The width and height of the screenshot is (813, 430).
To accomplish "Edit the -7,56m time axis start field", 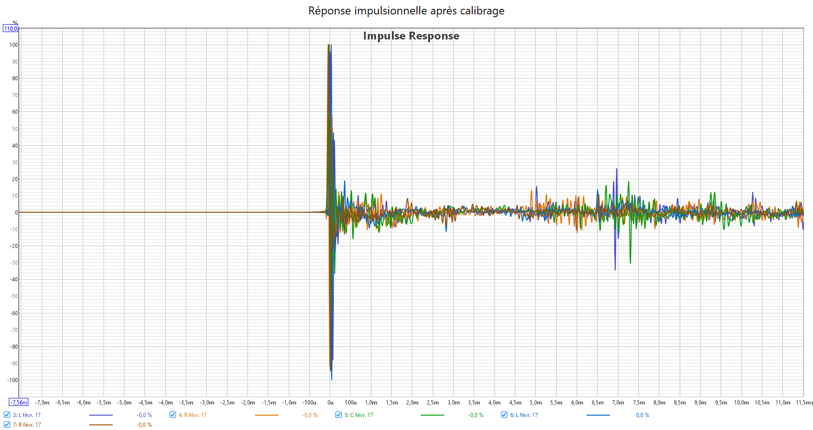I will 19,402.
